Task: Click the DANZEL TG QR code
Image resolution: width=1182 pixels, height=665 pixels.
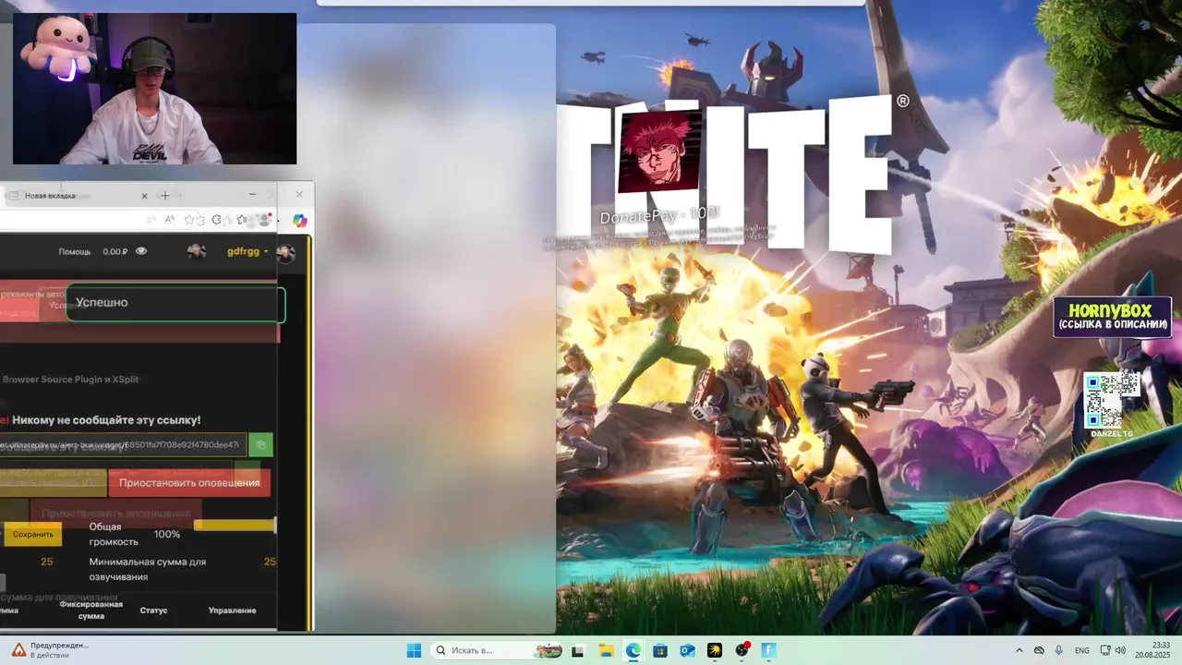Action: click(x=1111, y=402)
